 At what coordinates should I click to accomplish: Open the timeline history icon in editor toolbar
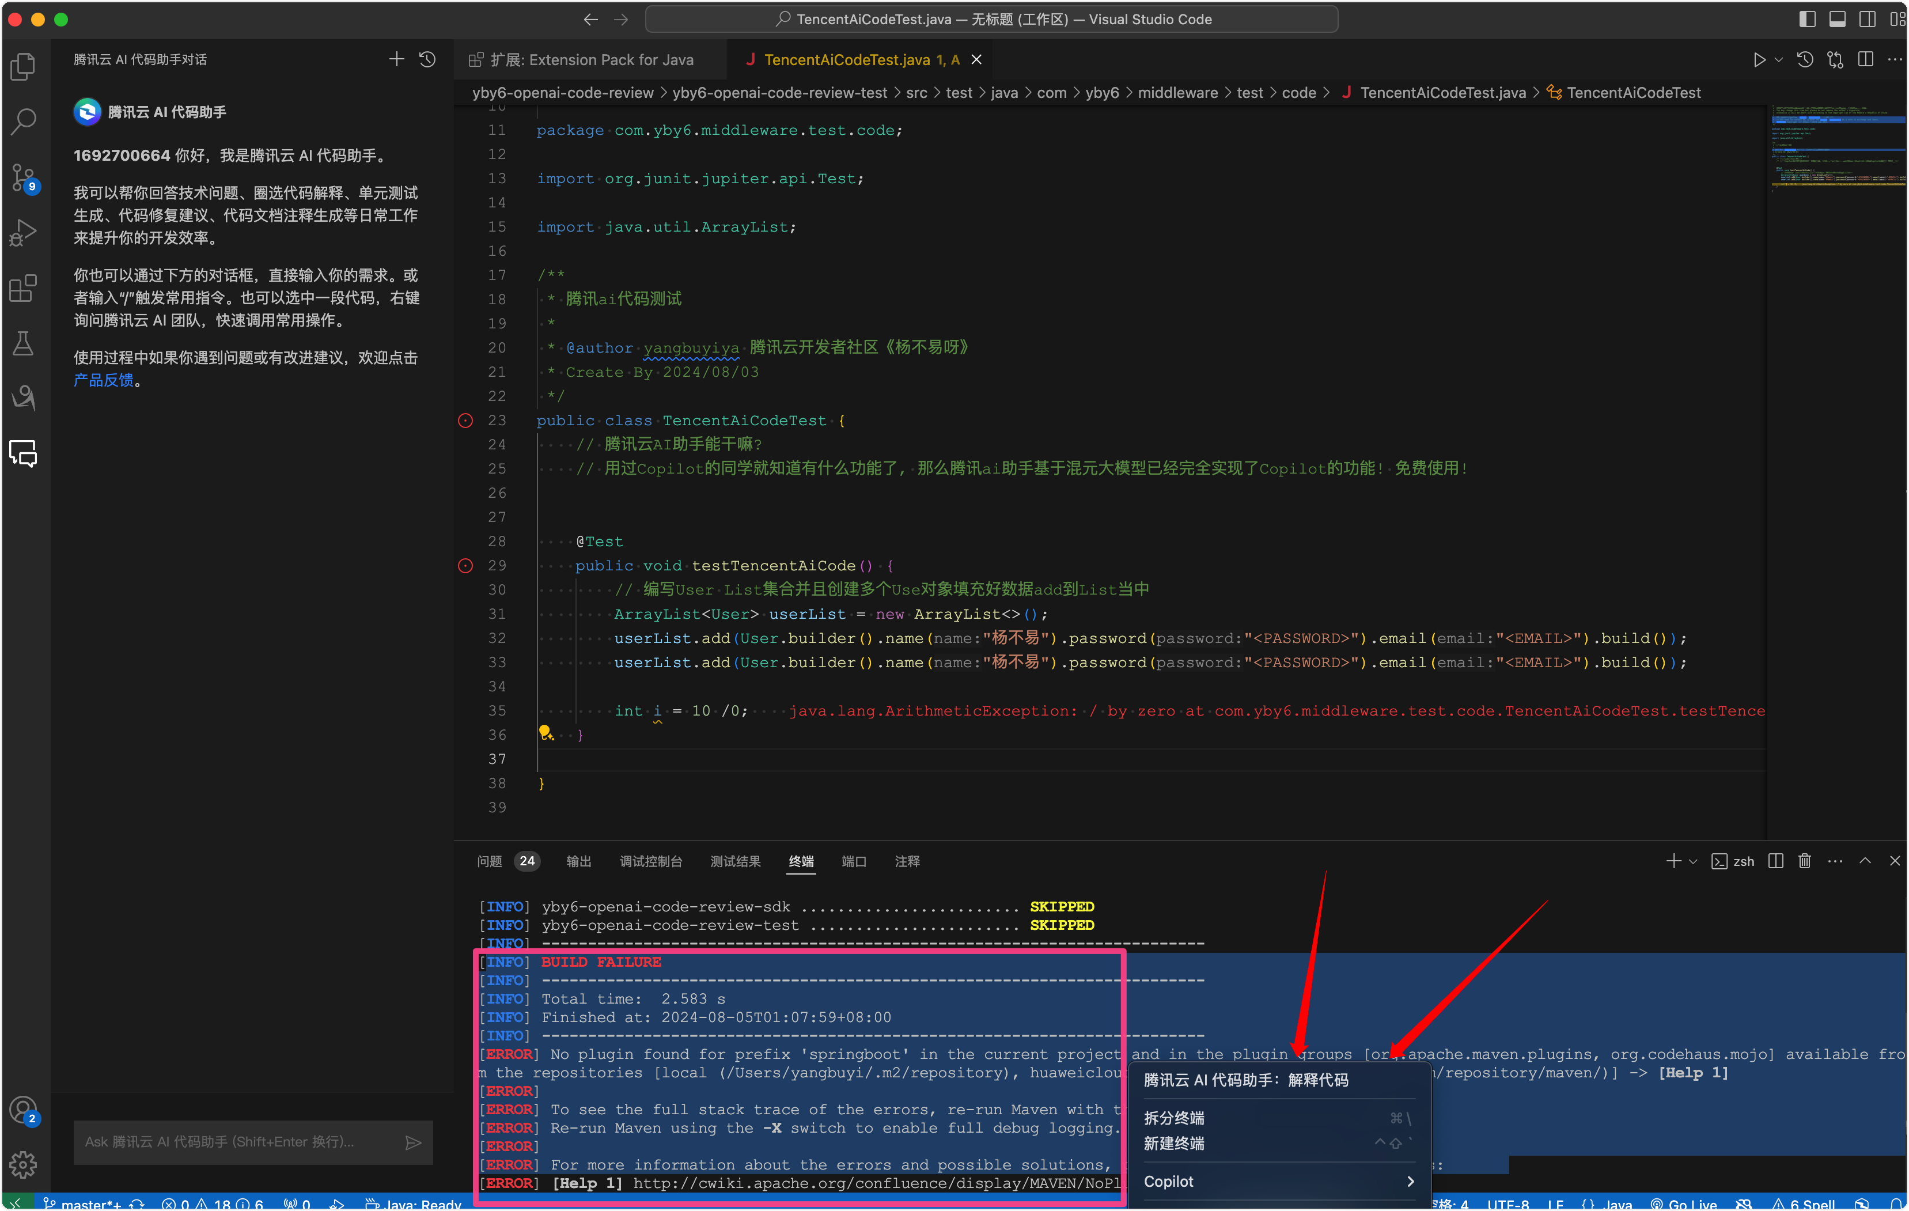click(x=1805, y=59)
